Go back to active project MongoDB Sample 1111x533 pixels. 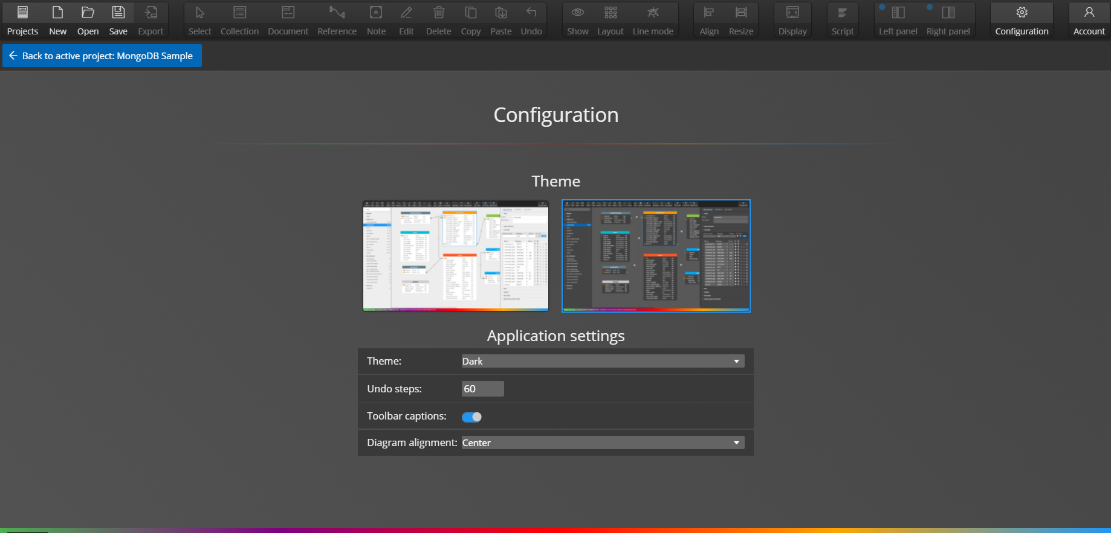(x=102, y=56)
